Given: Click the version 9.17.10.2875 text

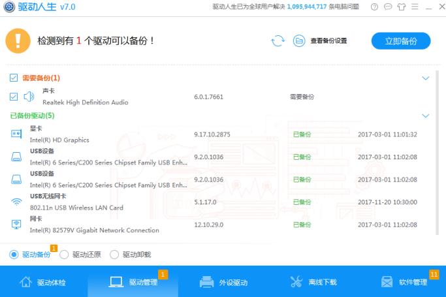Looking at the screenshot, I should (x=212, y=134).
